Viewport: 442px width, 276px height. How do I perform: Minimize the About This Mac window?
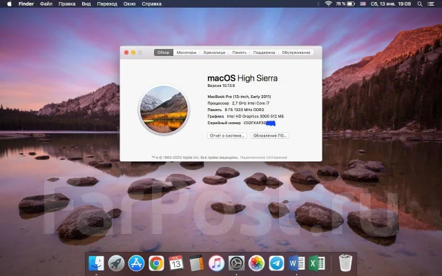[133, 52]
